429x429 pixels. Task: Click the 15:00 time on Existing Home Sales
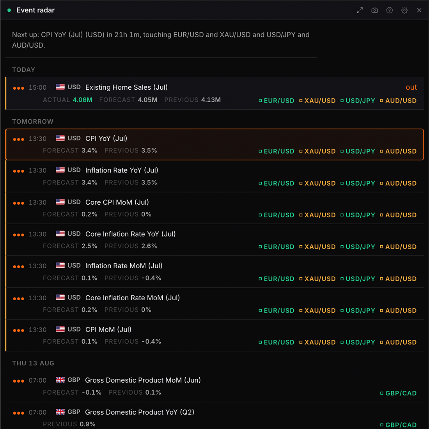(37, 87)
